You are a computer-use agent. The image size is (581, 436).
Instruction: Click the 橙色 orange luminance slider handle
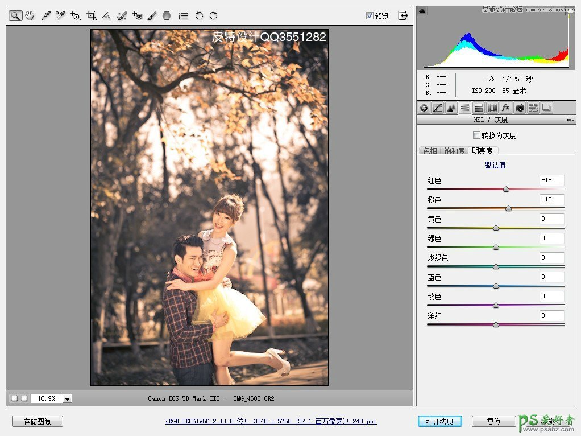508,209
